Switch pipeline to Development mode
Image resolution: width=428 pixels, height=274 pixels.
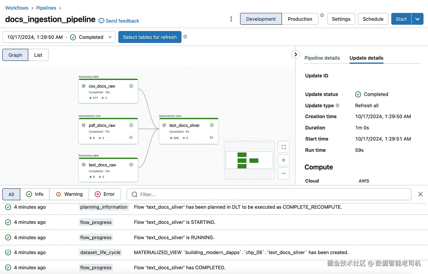pos(261,19)
